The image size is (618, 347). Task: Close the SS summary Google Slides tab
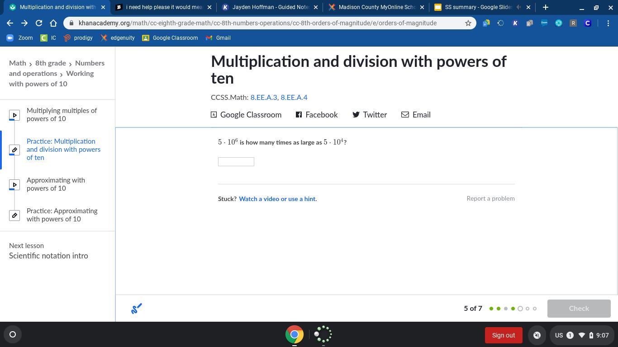click(528, 7)
